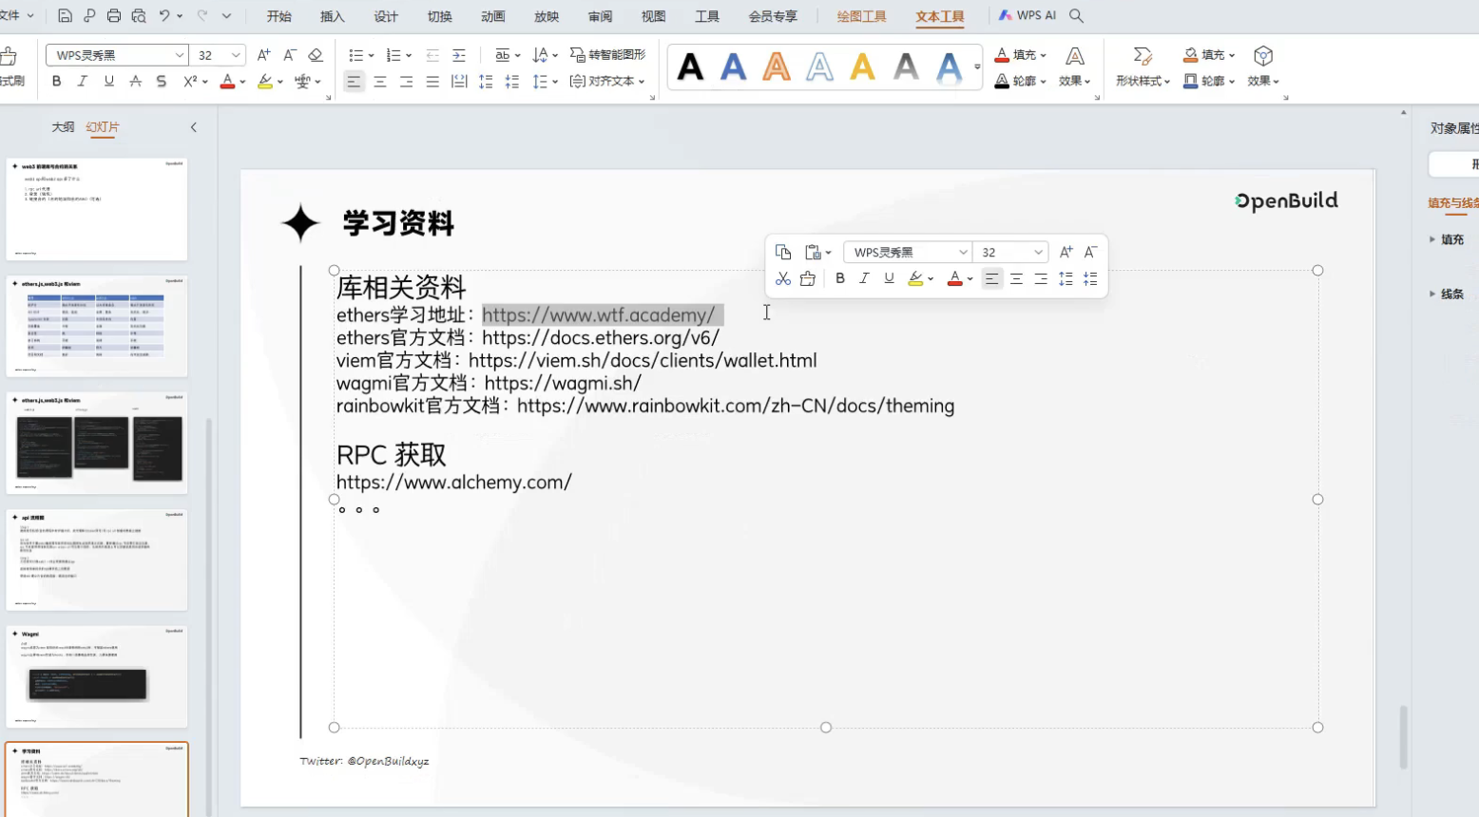1479x817 pixels.
Task: Click the cut scissors icon in floating toolbar
Action: [x=782, y=278]
